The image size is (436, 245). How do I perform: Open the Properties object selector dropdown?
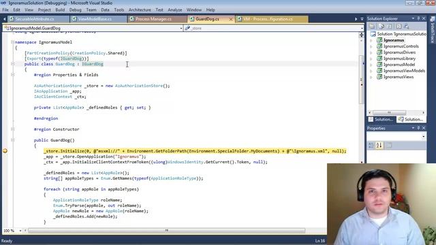423,136
